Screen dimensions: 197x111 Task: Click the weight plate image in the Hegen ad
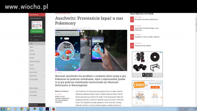(155, 57)
